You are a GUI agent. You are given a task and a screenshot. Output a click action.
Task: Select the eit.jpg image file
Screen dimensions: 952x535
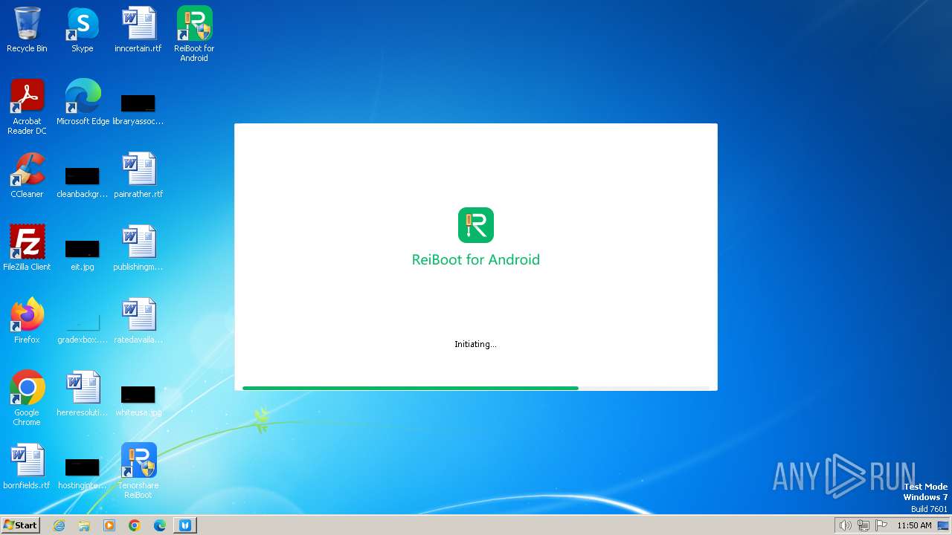(82, 254)
